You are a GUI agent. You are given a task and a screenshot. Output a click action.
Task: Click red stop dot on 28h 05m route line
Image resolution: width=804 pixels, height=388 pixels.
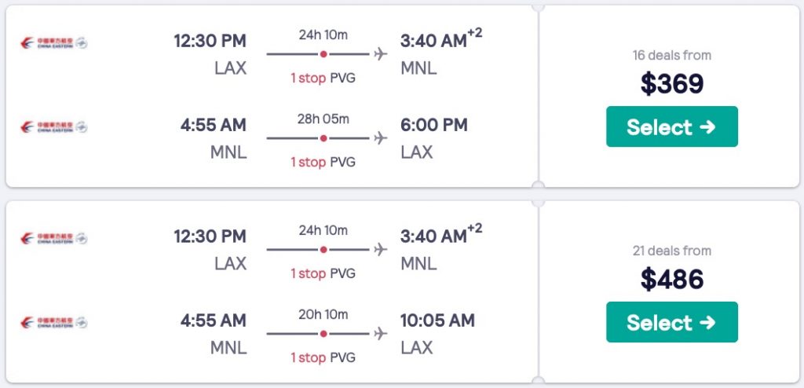tap(323, 138)
